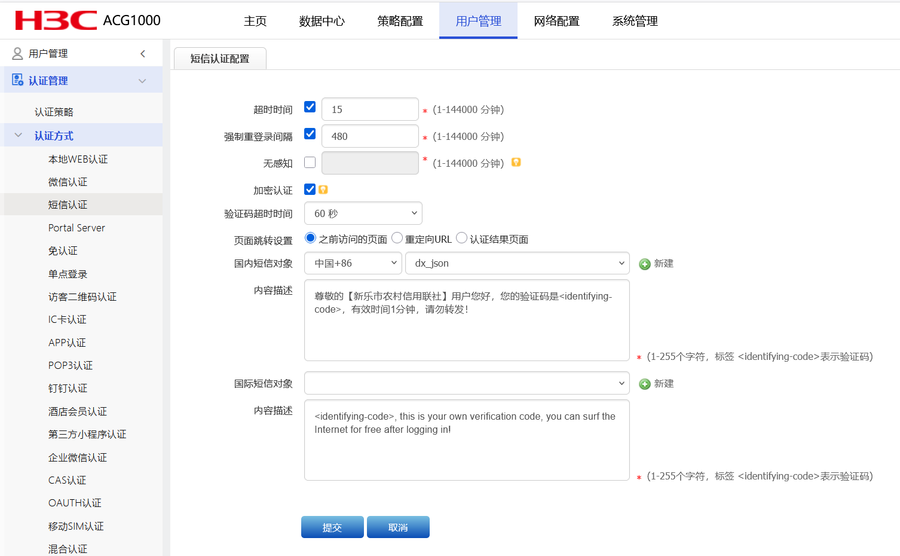Select the 短信认证配置 tab
Image resolution: width=900 pixels, height=556 pixels.
pyautogui.click(x=220, y=59)
